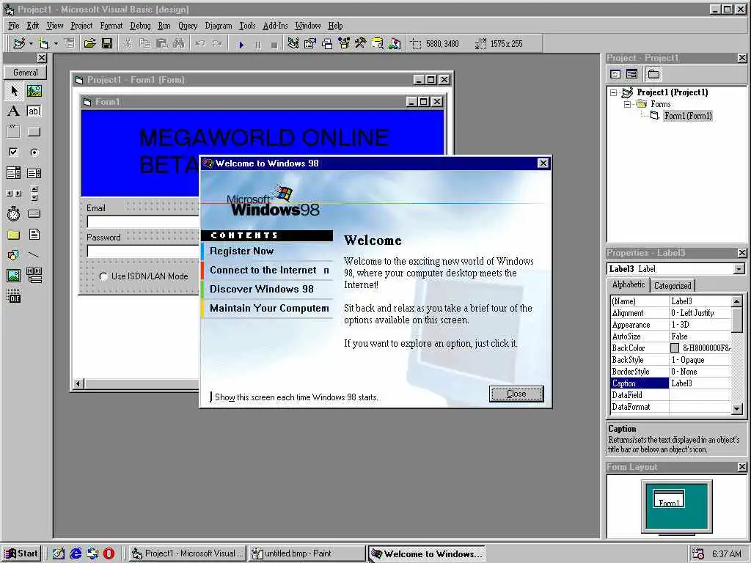Click the Form1 thumbnail in Form Layout

[669, 499]
